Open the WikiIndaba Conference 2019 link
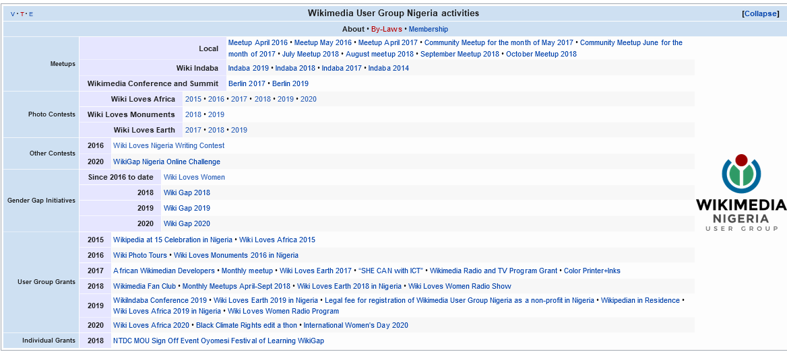Viewport: 787px width, 354px height. 160,300
